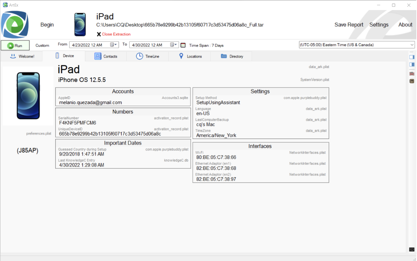This screenshot has height=261, width=417.
Task: Click the phone icon on Device tab
Action: [x=57, y=56]
